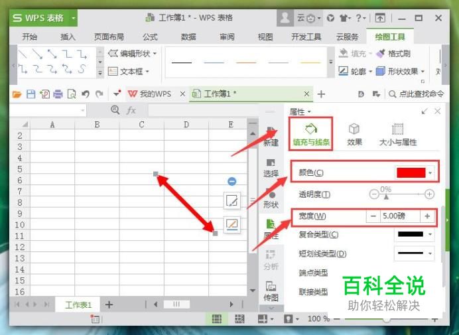Expand the line style gallery more arrow

331,62
